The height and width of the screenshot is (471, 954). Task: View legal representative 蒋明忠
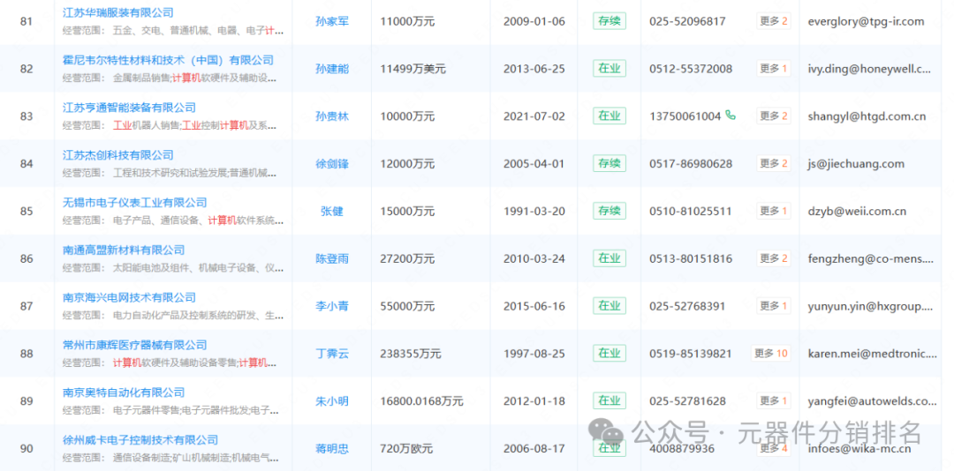(x=332, y=449)
